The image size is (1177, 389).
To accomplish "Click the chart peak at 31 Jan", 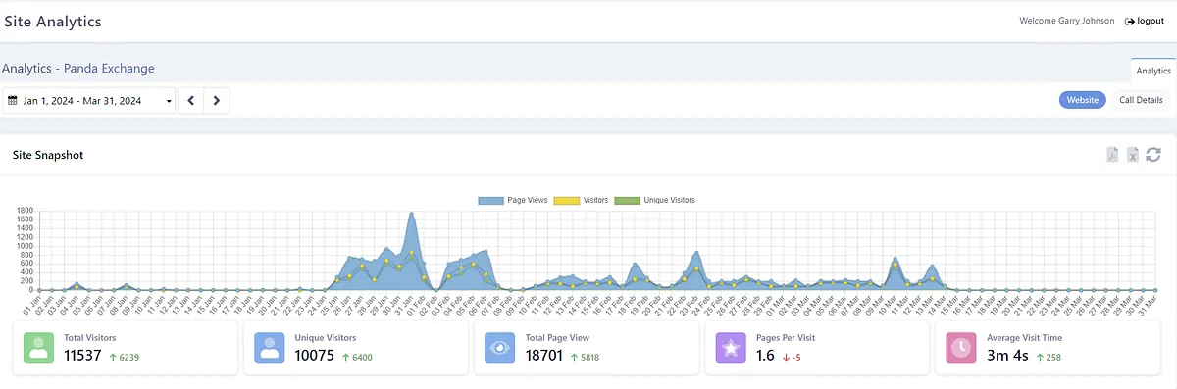I will (412, 213).
